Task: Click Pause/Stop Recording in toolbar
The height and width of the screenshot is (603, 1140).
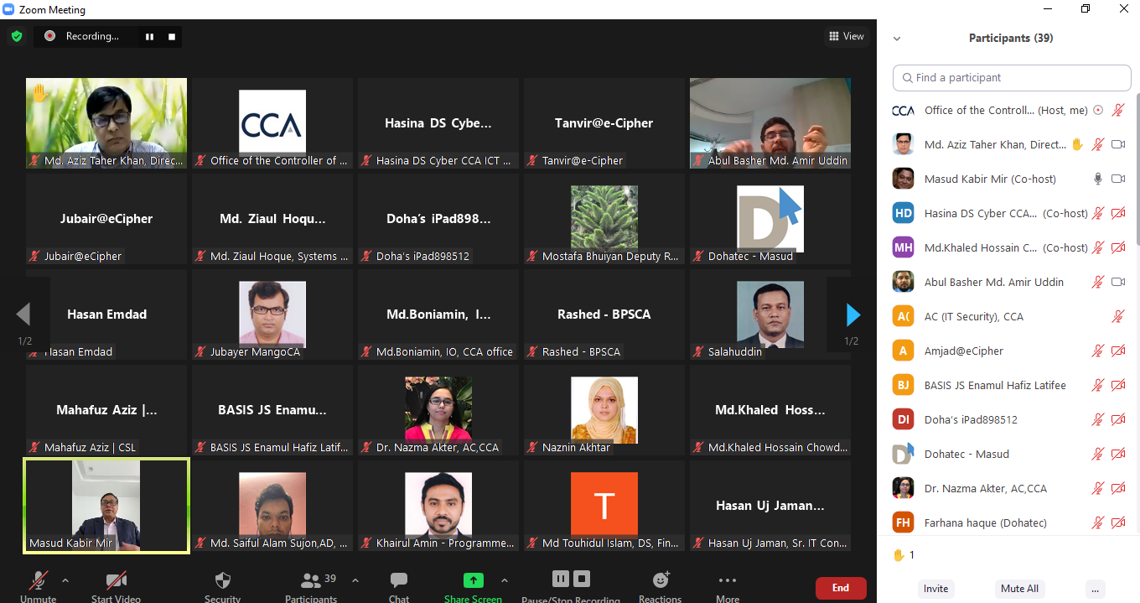Action: click(571, 585)
